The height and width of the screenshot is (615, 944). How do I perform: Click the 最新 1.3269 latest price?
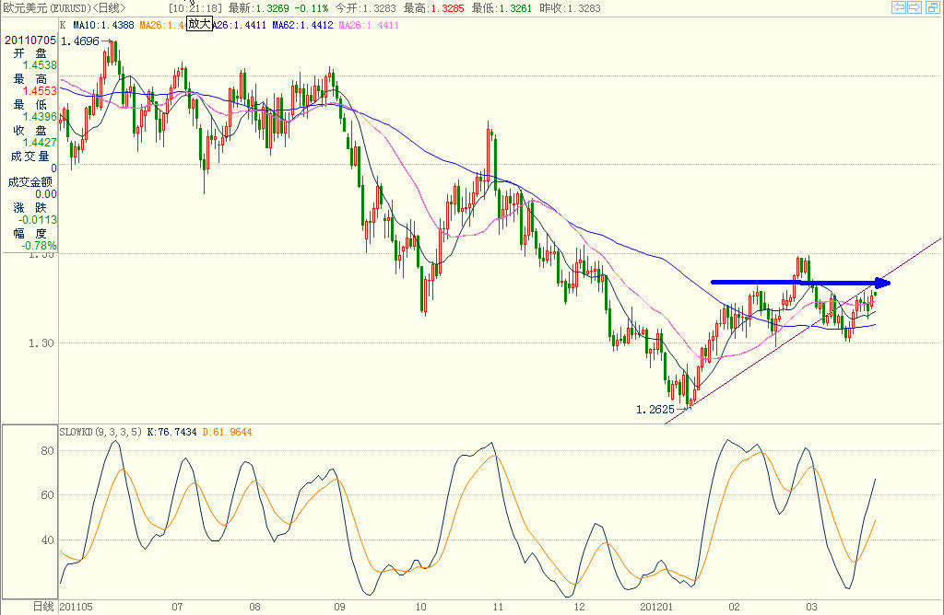[258, 8]
